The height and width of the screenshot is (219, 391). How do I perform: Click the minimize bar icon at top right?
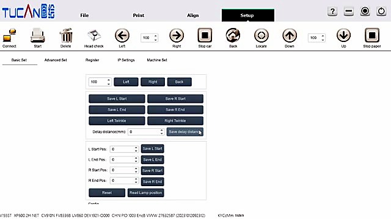coord(349,11)
